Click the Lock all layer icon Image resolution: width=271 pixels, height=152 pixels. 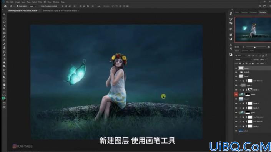tap(253, 64)
